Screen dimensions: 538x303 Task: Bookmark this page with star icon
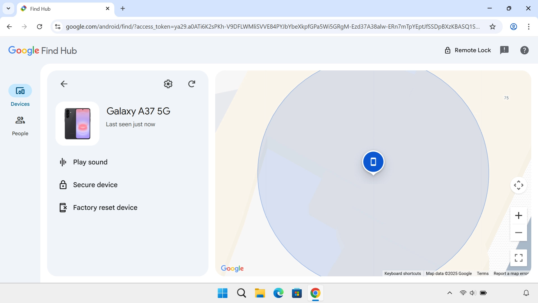[x=493, y=27]
